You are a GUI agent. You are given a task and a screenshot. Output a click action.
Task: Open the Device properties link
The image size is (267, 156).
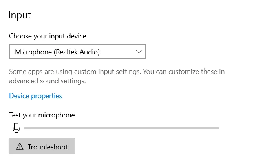pos(35,96)
